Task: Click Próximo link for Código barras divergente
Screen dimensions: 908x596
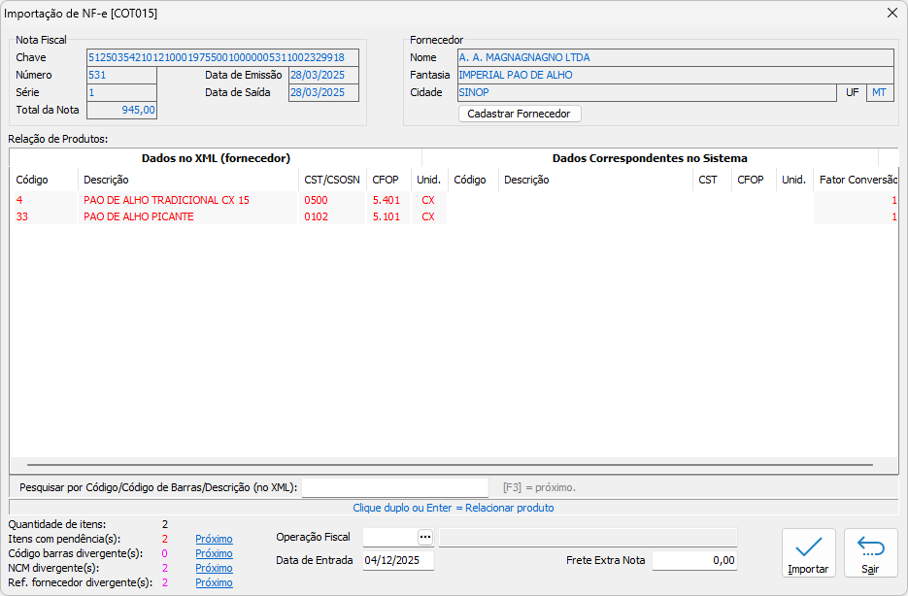Action: coord(214,553)
